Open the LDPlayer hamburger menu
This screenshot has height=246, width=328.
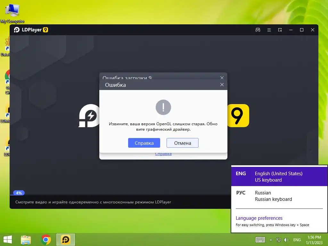click(x=269, y=30)
